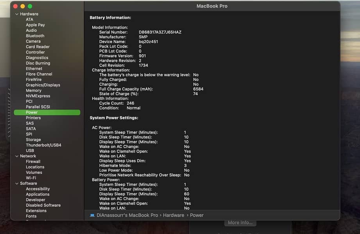Click the State of Charge value 74
Viewport: 360px width, 234px height.
point(195,94)
